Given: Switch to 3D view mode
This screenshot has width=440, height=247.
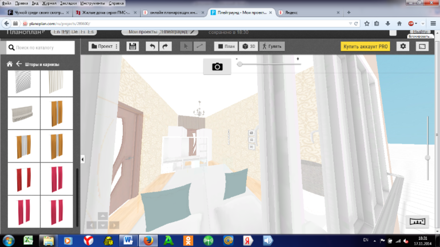Looking at the screenshot, I should [249, 46].
